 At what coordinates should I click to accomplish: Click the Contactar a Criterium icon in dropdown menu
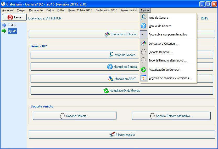point(143,44)
